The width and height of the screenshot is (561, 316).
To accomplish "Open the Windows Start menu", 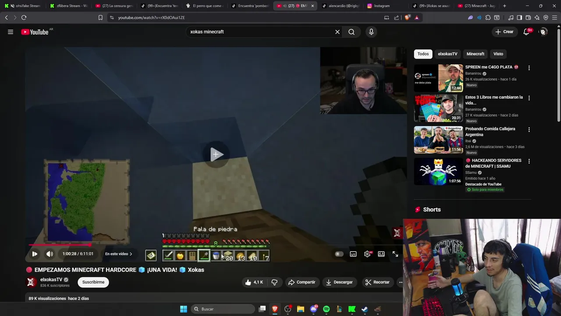I will point(184,309).
